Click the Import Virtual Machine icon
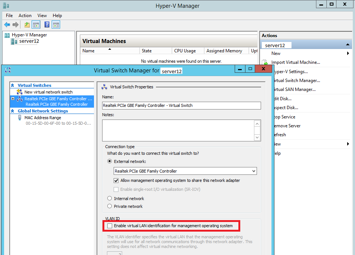Image resolution: width=355 pixels, height=255 pixels. click(x=265, y=62)
